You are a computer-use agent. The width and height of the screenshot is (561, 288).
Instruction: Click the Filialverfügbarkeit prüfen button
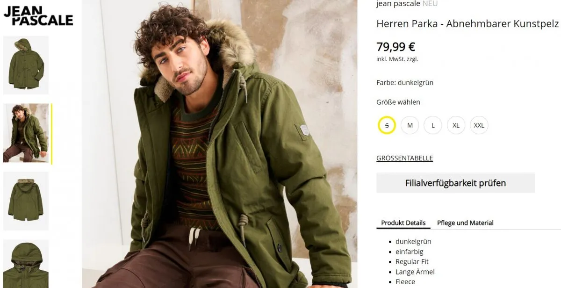tap(455, 183)
